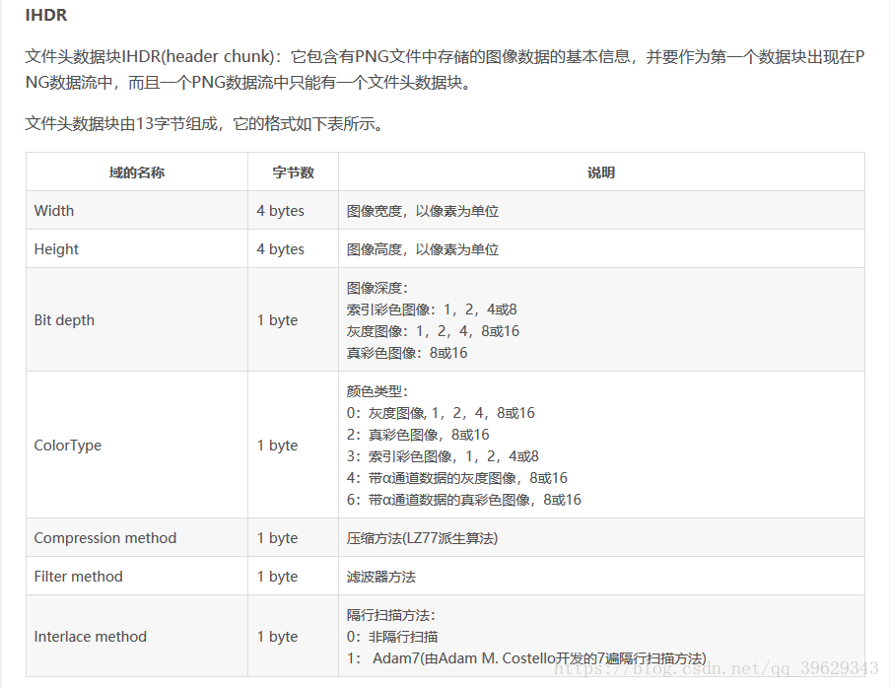Click '1 byte' in the Bit depth row
890x688 pixels.
[278, 320]
